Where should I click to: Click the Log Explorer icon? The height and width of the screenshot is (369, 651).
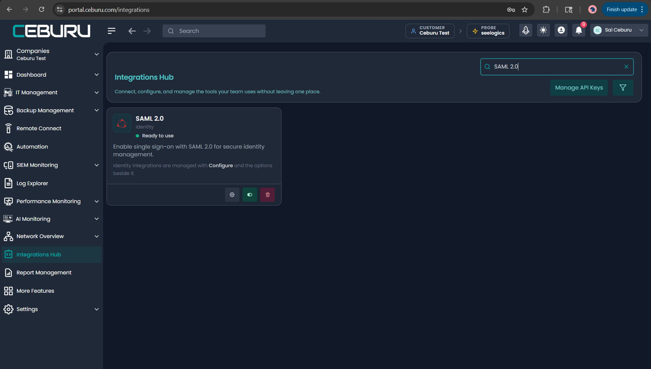pos(8,183)
